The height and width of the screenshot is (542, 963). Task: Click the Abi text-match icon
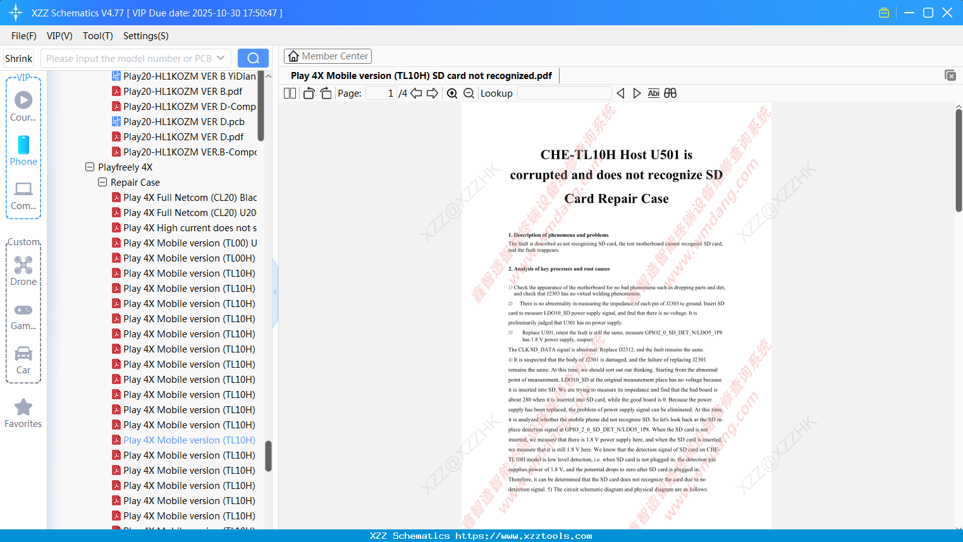tap(654, 93)
